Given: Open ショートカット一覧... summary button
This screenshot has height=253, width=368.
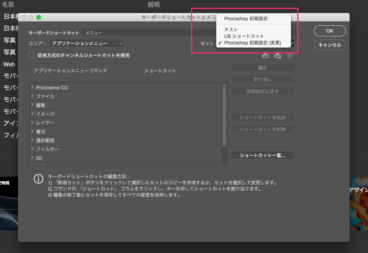Looking at the screenshot, I should 263,155.
